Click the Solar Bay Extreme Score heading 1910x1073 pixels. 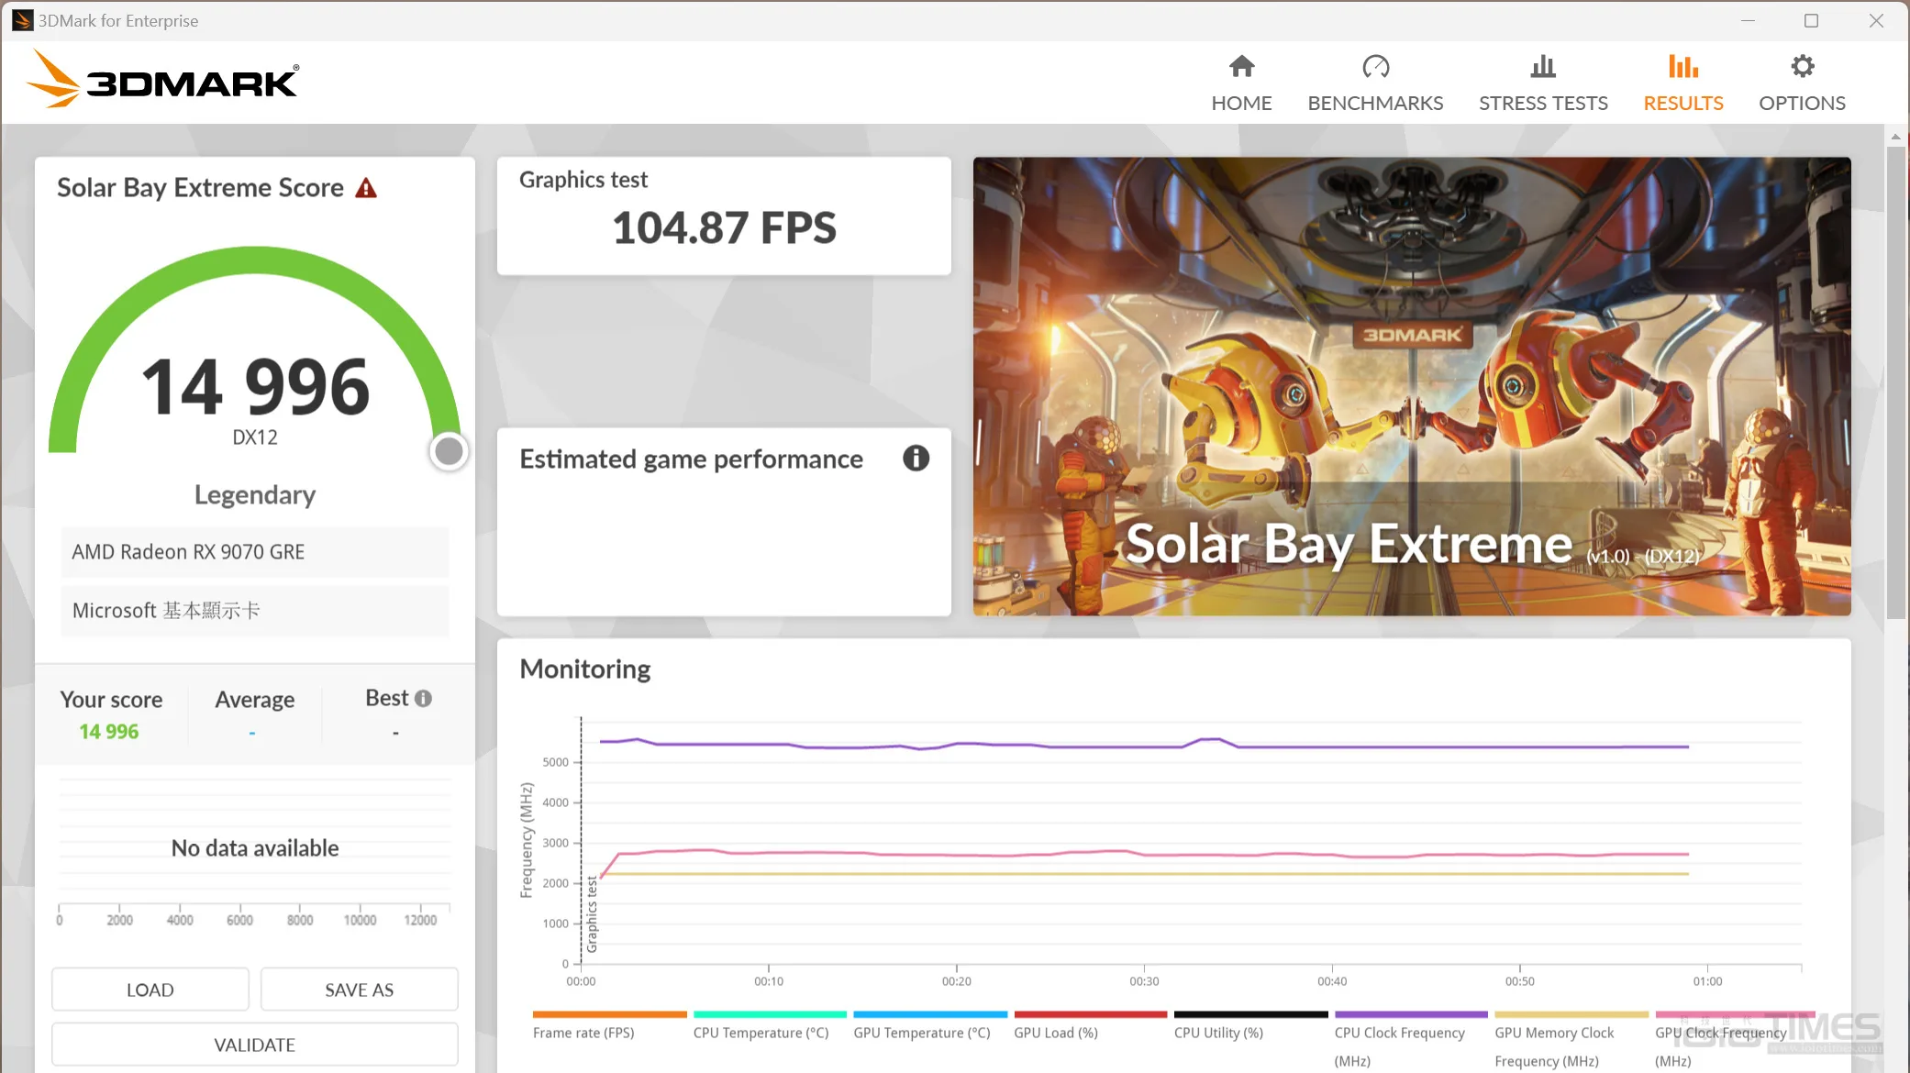click(200, 188)
